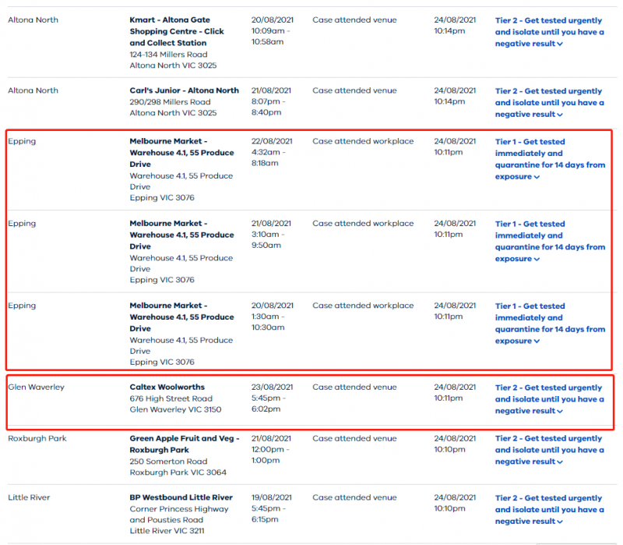Click exposure time 21/08/2021 8:07pm Carl's Junior
The width and height of the screenshot is (623, 545).
pyautogui.click(x=271, y=101)
